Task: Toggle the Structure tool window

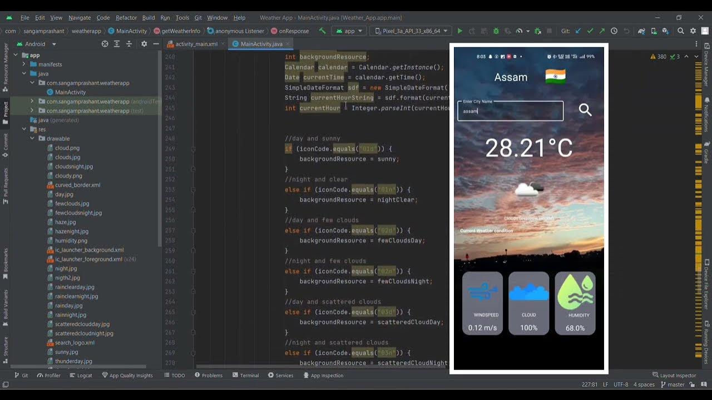Action: pos(6,349)
